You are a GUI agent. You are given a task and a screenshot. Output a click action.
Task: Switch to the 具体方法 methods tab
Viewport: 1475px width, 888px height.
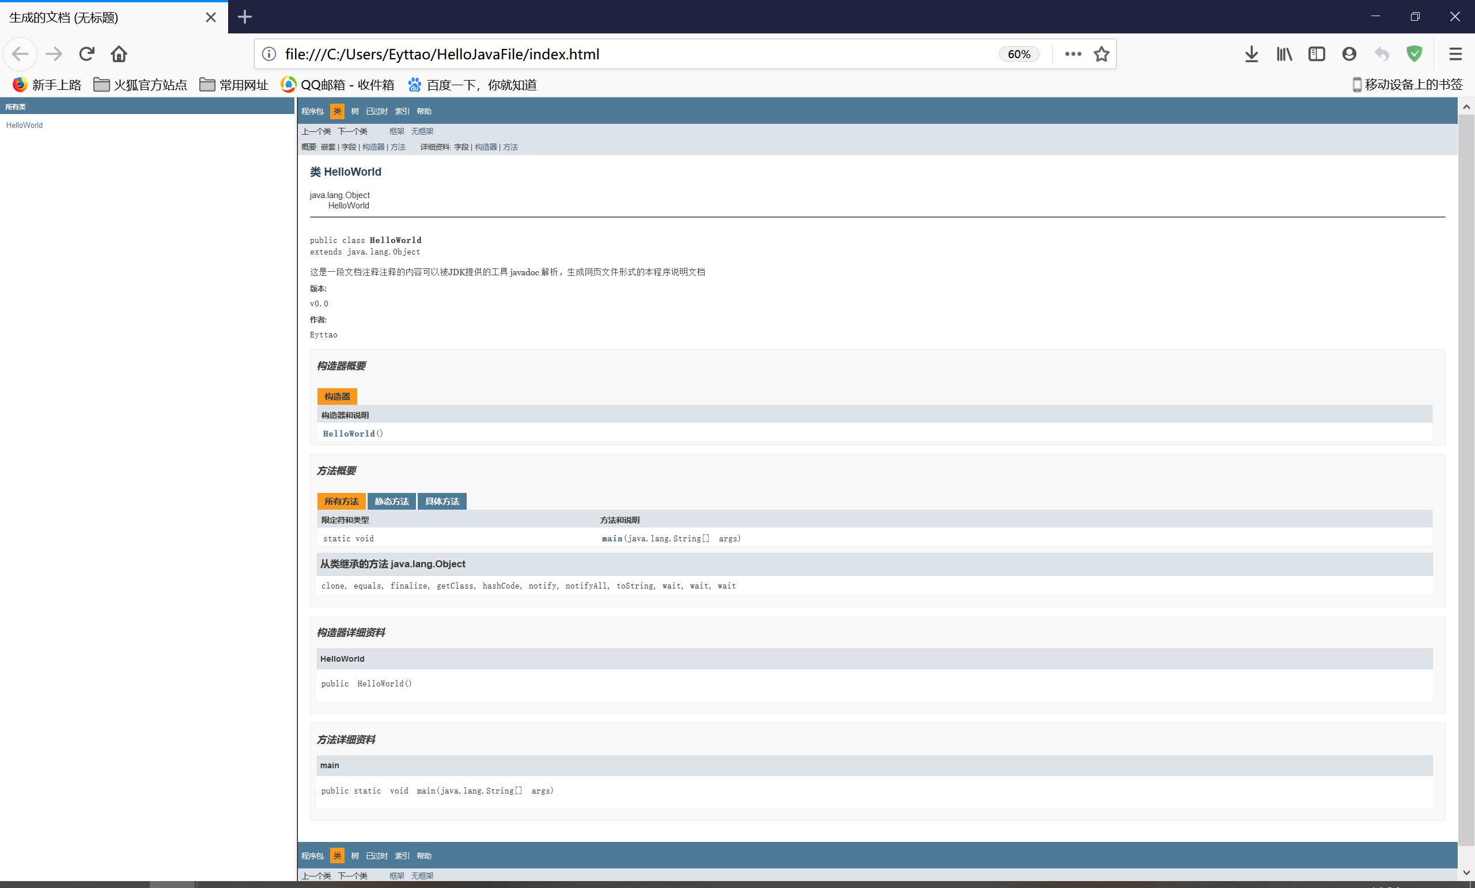pyautogui.click(x=442, y=502)
